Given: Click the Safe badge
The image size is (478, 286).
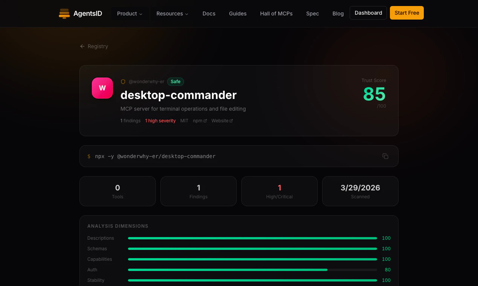Looking at the screenshot, I should click(175, 81).
